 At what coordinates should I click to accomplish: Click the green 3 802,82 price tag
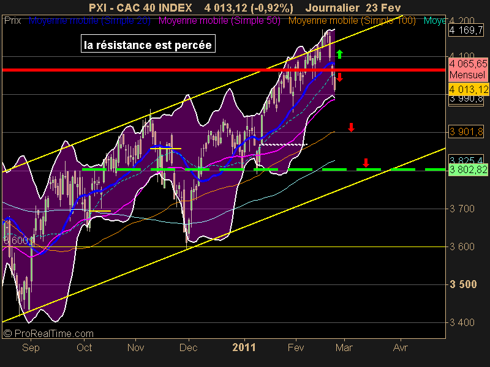pyautogui.click(x=469, y=170)
